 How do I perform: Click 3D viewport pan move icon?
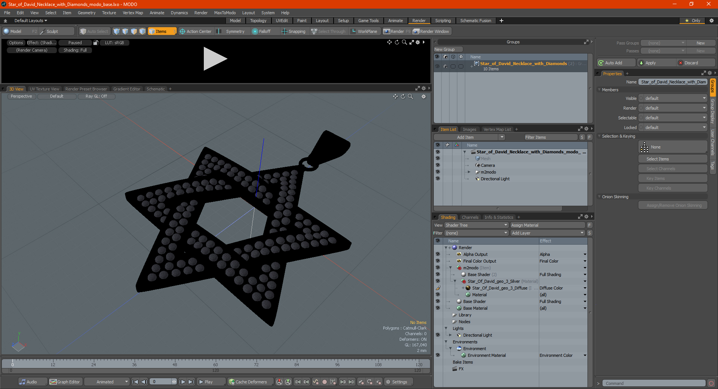(395, 97)
